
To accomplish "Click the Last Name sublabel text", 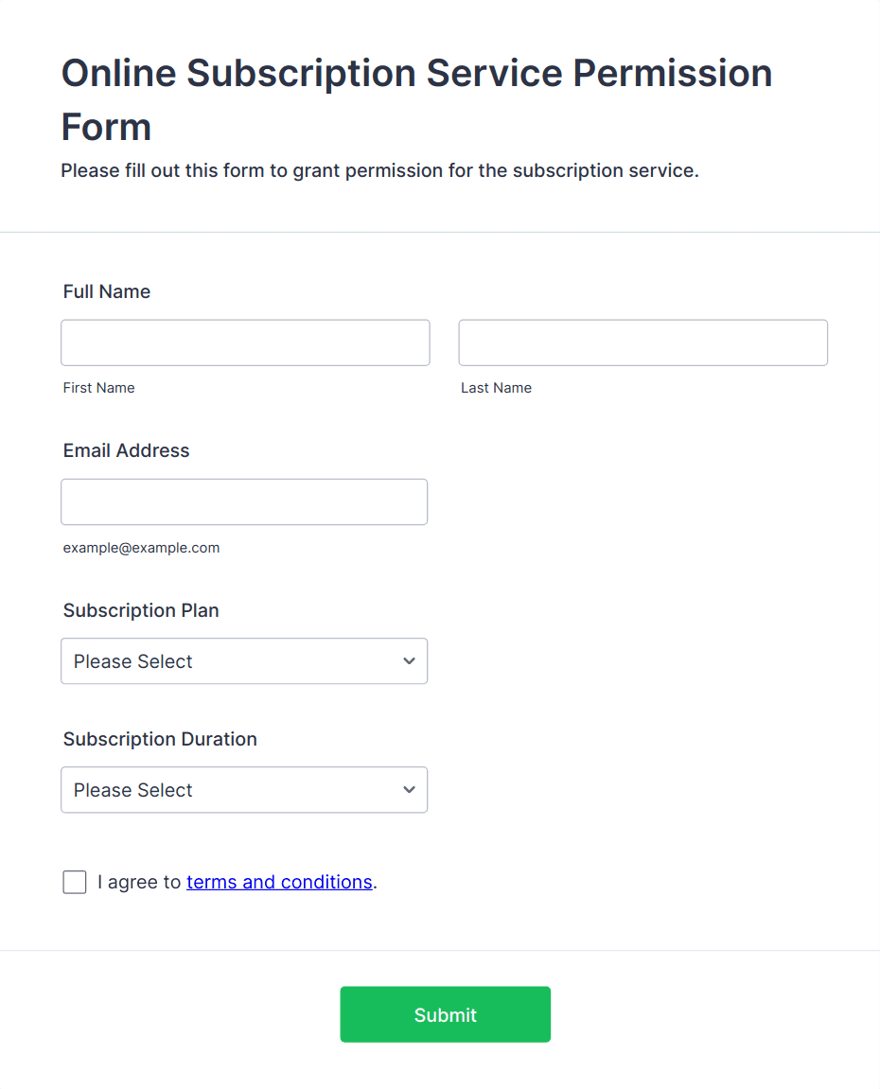I will click(496, 388).
